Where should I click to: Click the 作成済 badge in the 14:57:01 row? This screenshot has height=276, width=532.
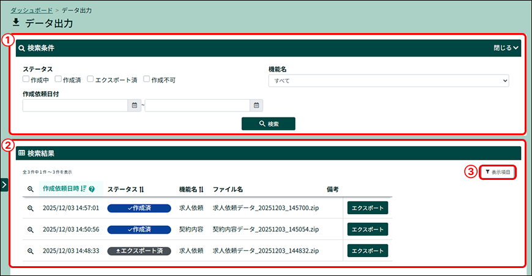(x=139, y=208)
